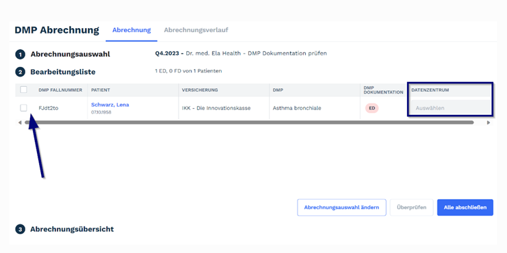Click IKK - Die Innovationskasse cell
507x253 pixels.
coord(216,108)
